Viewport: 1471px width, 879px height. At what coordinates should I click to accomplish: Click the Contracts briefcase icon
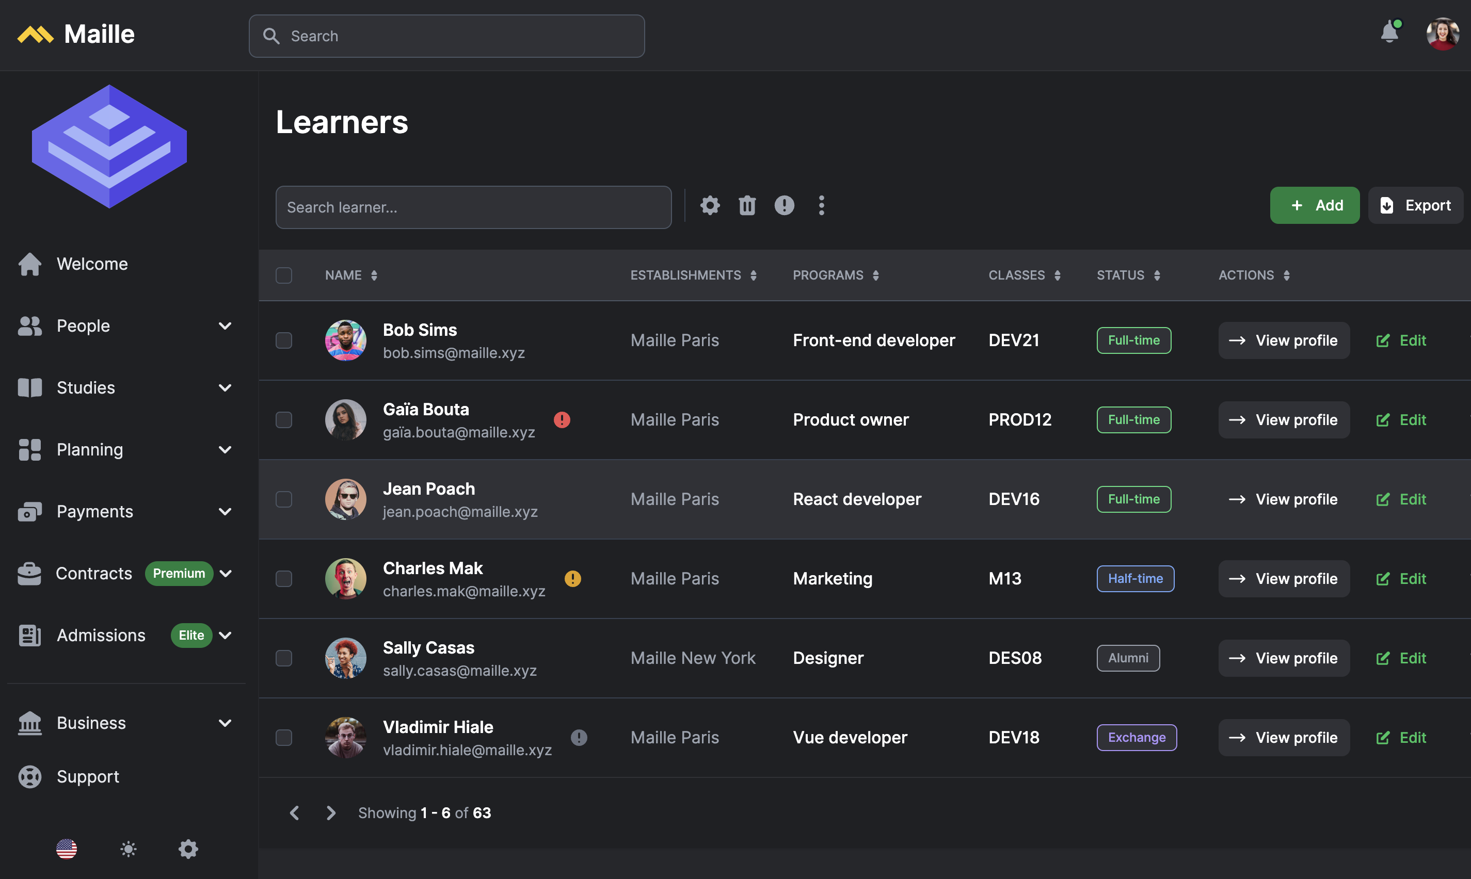29,574
